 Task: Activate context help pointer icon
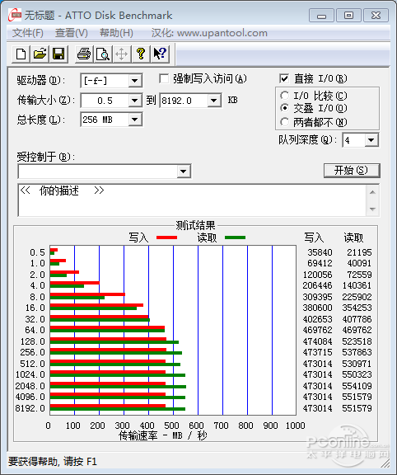(x=160, y=54)
